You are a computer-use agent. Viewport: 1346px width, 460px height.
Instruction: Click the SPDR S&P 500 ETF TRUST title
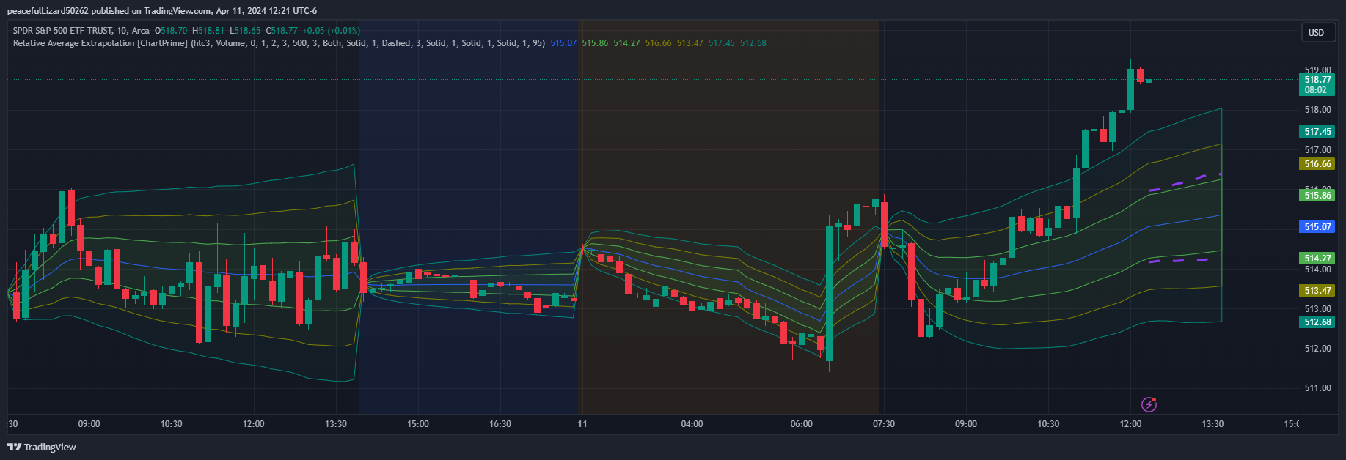pos(62,31)
